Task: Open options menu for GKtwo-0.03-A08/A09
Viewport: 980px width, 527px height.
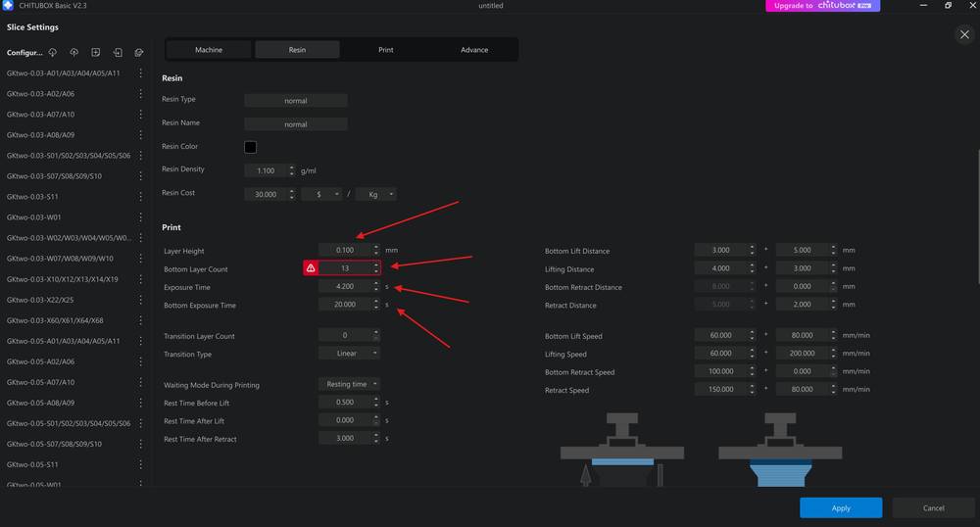Action: (140, 135)
